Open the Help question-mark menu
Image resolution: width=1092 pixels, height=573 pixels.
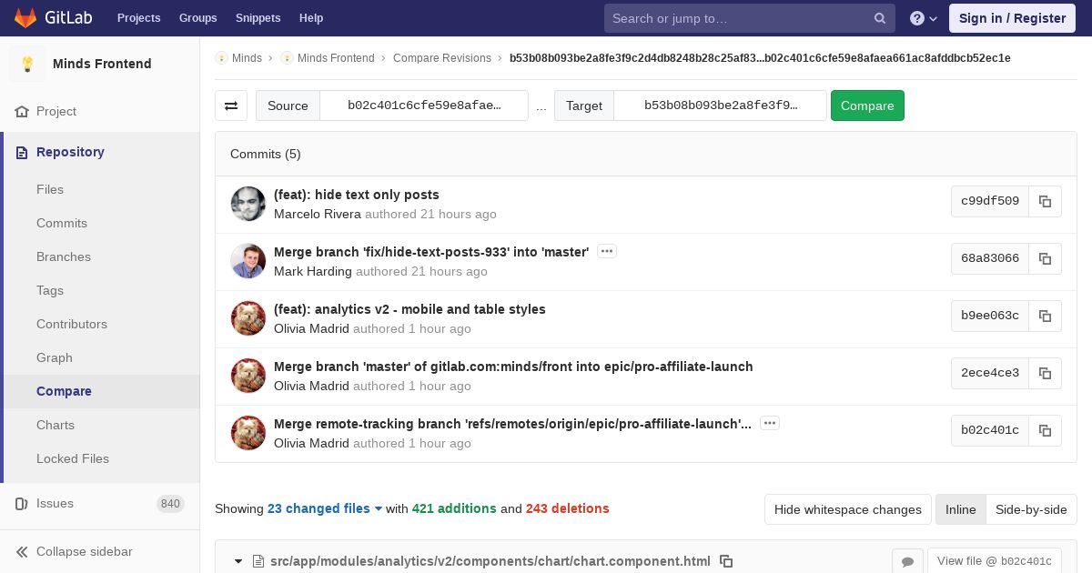tap(924, 18)
